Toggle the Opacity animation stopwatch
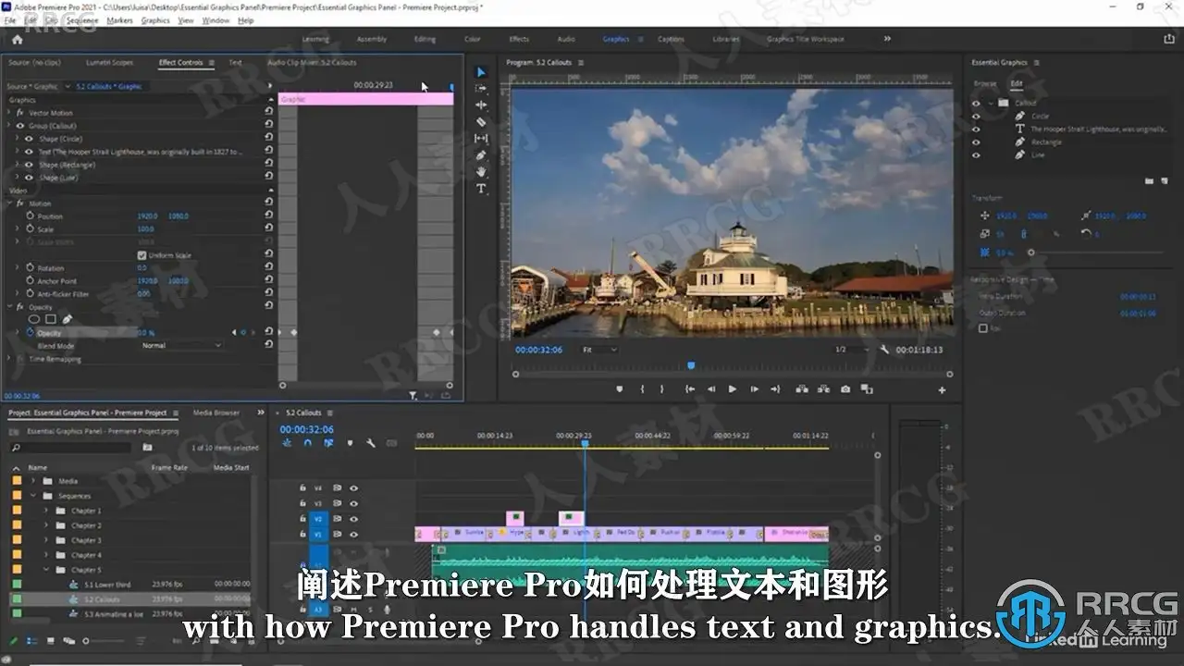 pos(30,333)
